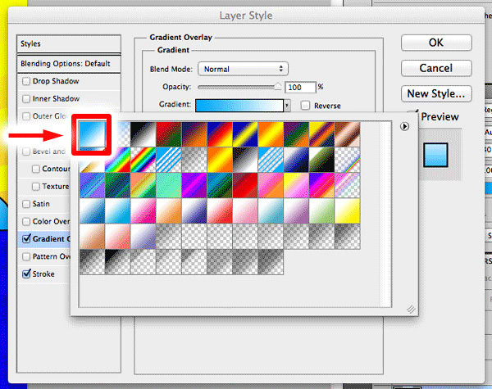Click the gradient picker resize grip
492x389 pixels.
[411, 309]
